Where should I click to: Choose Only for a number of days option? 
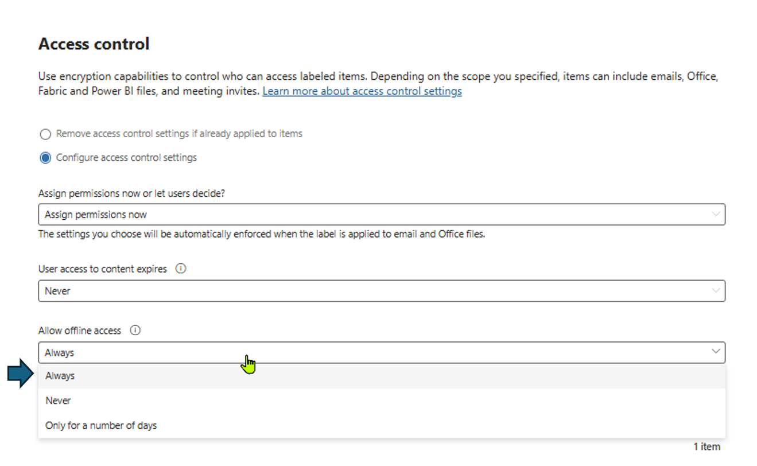coord(101,425)
